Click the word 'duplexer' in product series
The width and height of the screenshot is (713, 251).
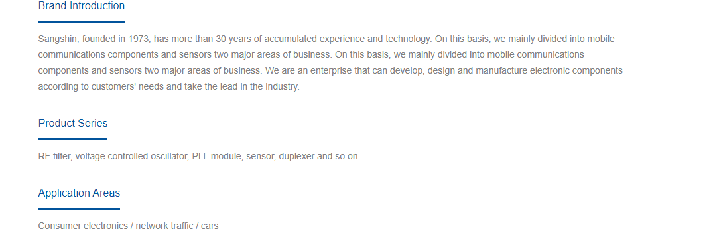[296, 156]
